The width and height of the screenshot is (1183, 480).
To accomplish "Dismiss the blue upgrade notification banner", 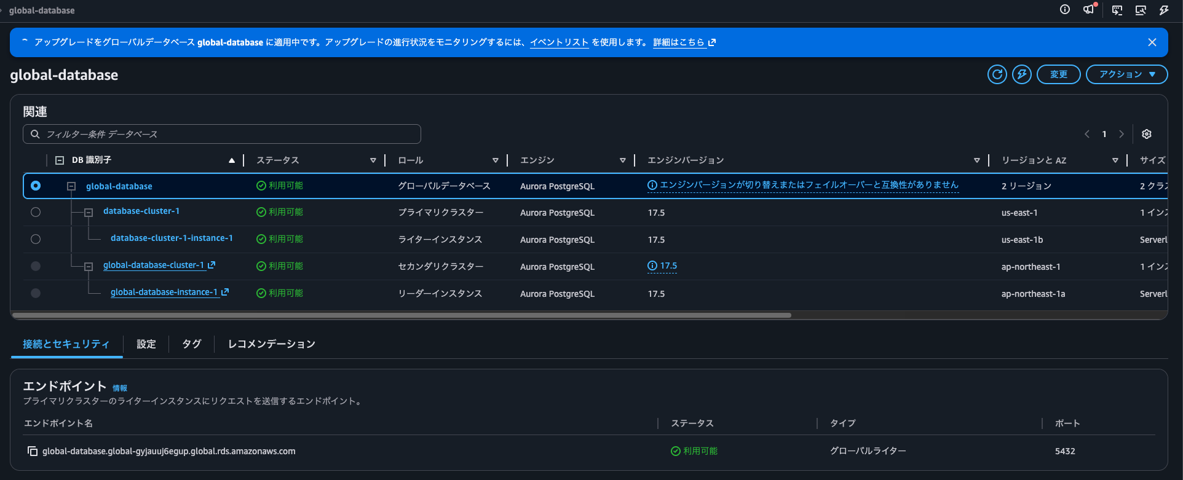I will click(1152, 42).
